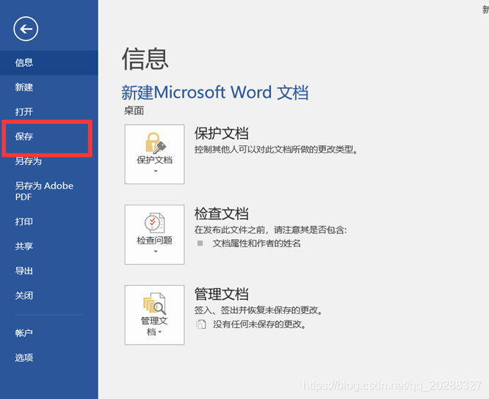The image size is (489, 399).
Task: Click the 没有任何未保存的更改 text
Action: click(259, 325)
